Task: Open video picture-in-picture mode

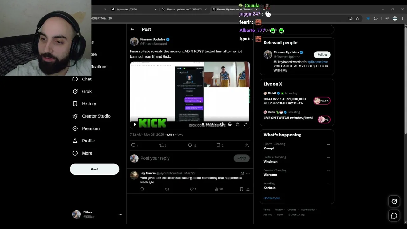Action: point(238,124)
